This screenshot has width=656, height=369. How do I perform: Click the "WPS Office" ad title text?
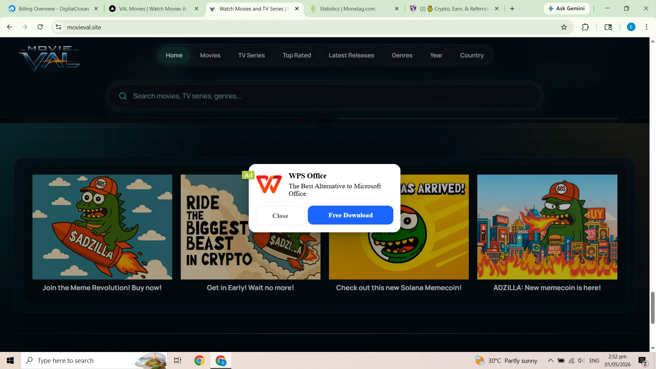(307, 176)
